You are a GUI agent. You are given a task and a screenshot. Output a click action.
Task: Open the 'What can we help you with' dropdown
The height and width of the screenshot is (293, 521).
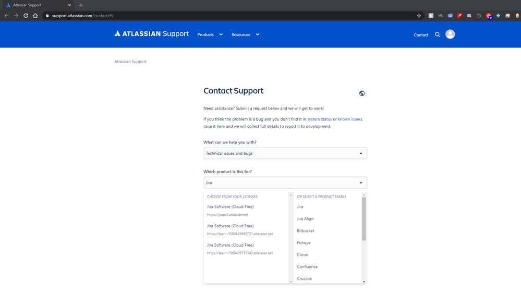coord(285,153)
